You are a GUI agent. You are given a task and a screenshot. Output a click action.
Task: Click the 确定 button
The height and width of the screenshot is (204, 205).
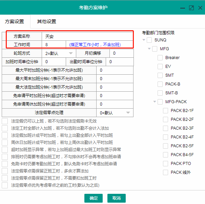94,198
